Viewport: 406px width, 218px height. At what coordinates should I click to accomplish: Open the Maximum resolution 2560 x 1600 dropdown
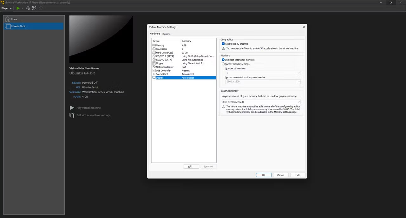click(x=263, y=81)
